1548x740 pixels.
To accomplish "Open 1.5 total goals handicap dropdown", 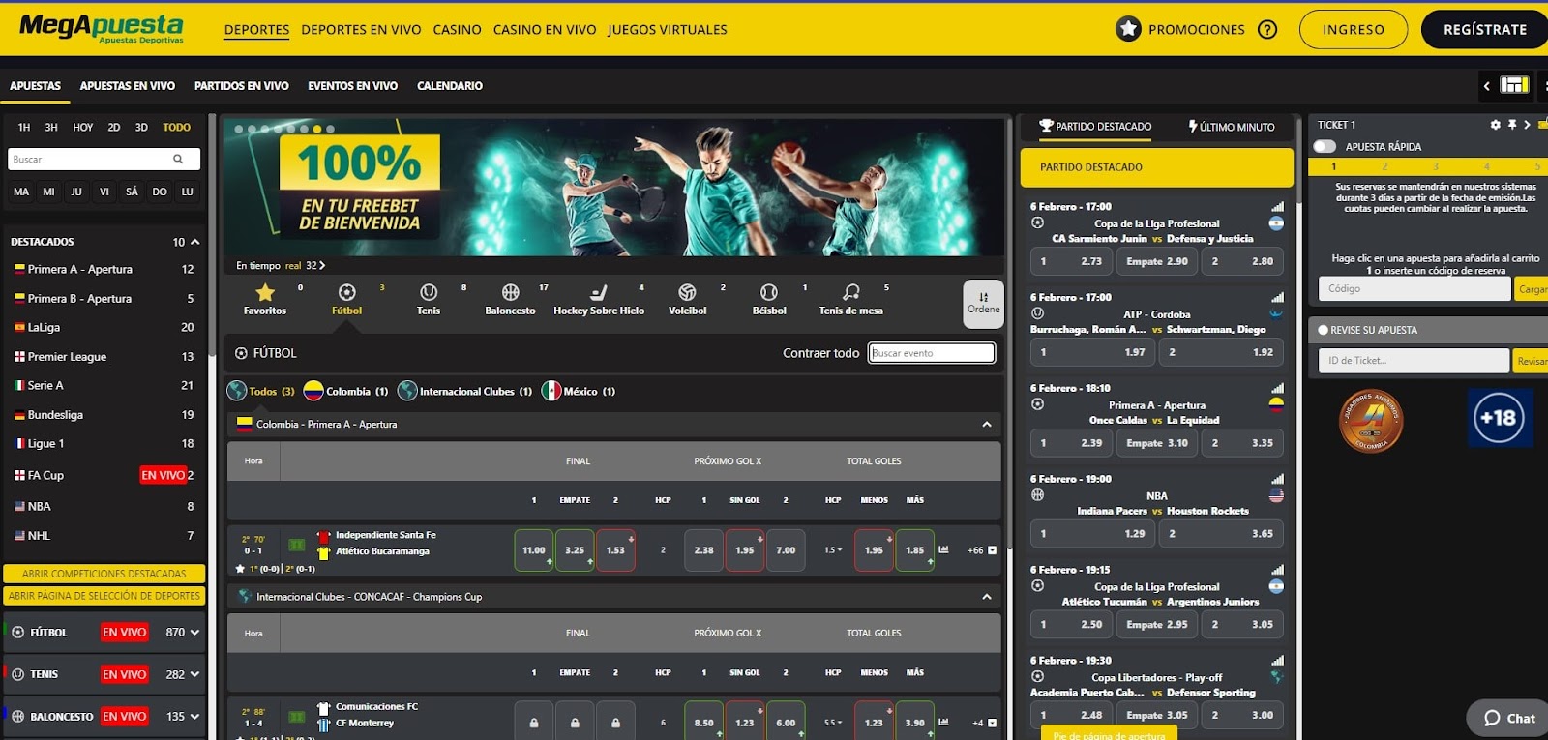I will click(833, 549).
